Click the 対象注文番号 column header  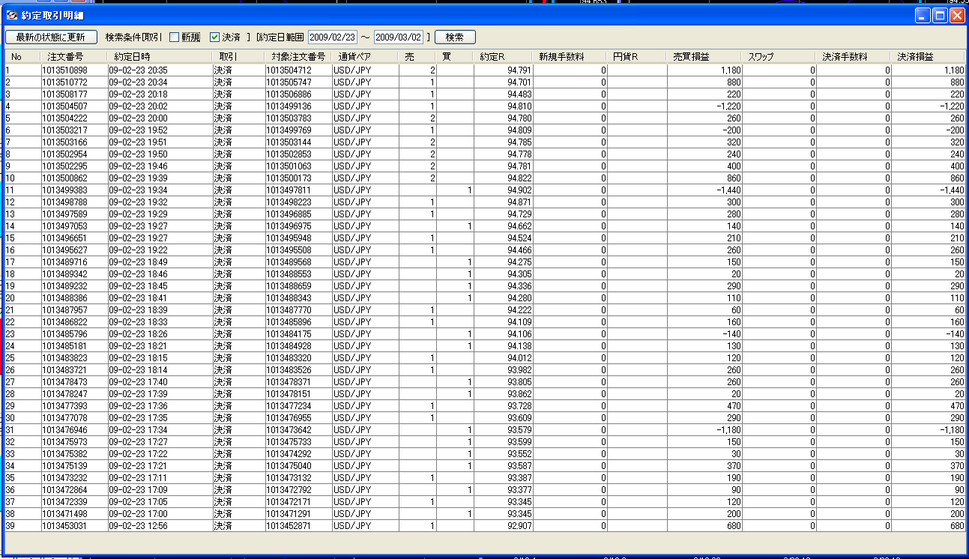(x=298, y=57)
